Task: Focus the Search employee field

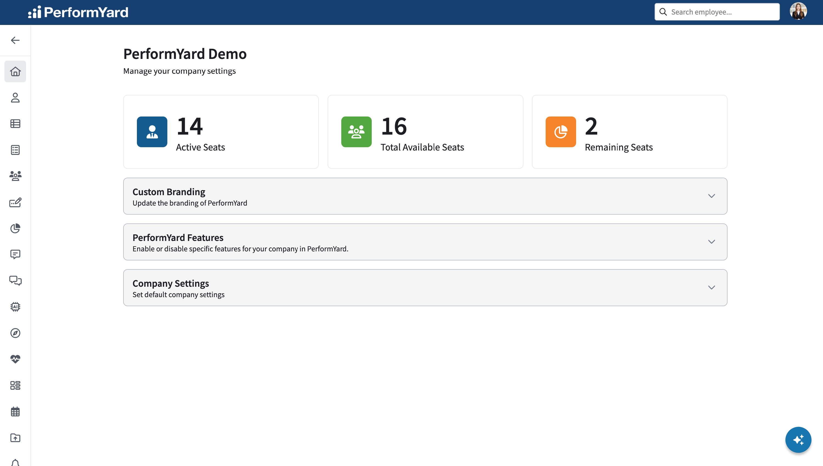Action: click(717, 12)
